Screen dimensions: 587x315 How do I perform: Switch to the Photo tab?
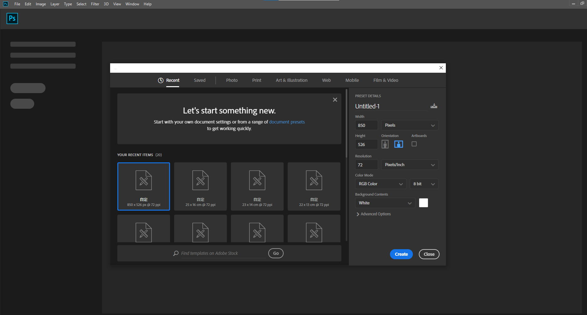click(232, 80)
